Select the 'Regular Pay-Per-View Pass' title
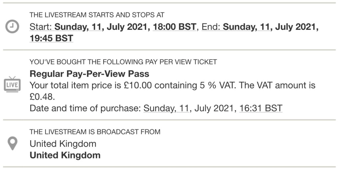The image size is (341, 169). [89, 73]
